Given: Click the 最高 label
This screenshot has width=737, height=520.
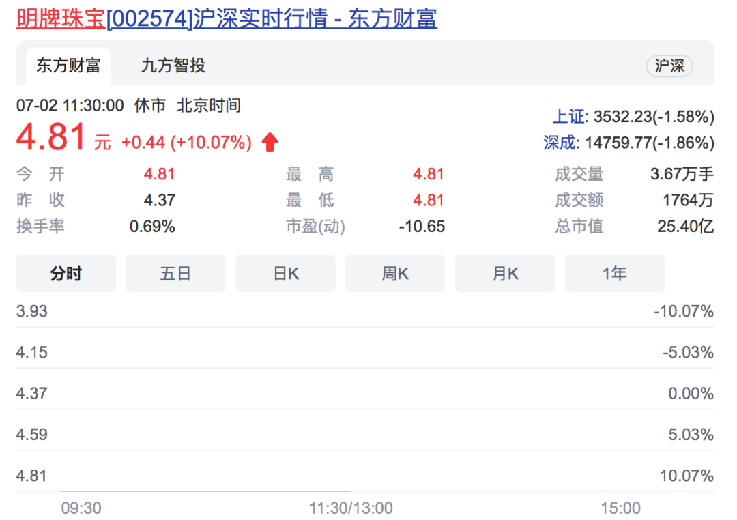Looking at the screenshot, I should 310,174.
